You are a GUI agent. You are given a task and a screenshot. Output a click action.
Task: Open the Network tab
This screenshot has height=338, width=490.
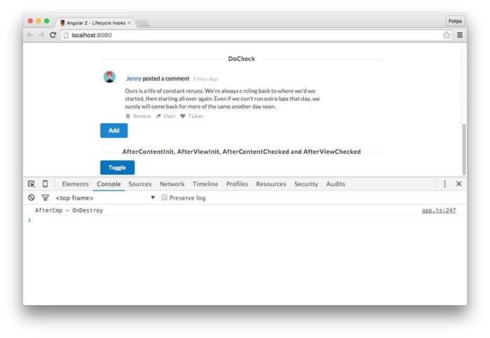coord(172,184)
